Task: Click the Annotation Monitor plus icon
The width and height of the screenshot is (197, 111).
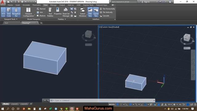Action: (180, 105)
